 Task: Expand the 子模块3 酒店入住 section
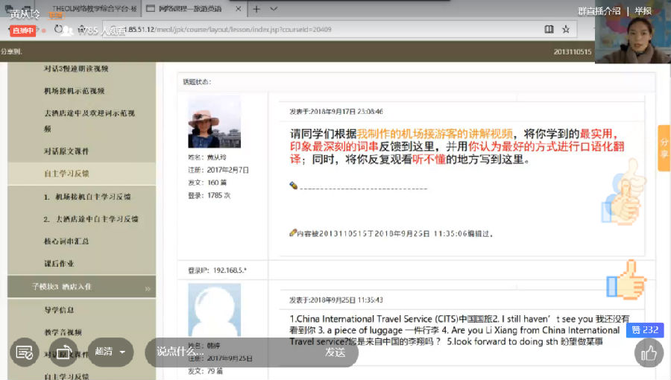81,287
